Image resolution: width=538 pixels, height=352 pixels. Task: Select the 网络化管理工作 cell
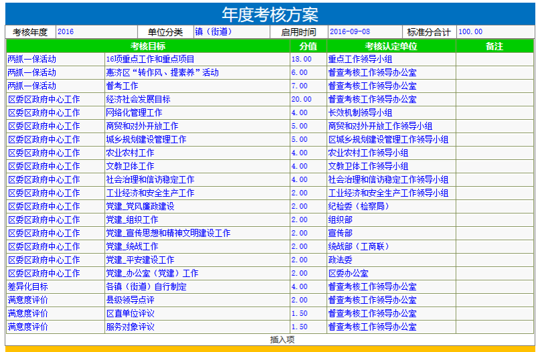tap(197, 113)
